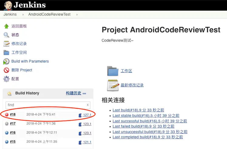Image resolution: width=227 pixels, height=149 pixels.
Task: Open the 构建历史 trend link
Action: (73, 93)
